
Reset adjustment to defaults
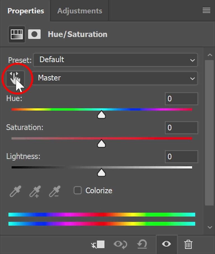point(142,244)
